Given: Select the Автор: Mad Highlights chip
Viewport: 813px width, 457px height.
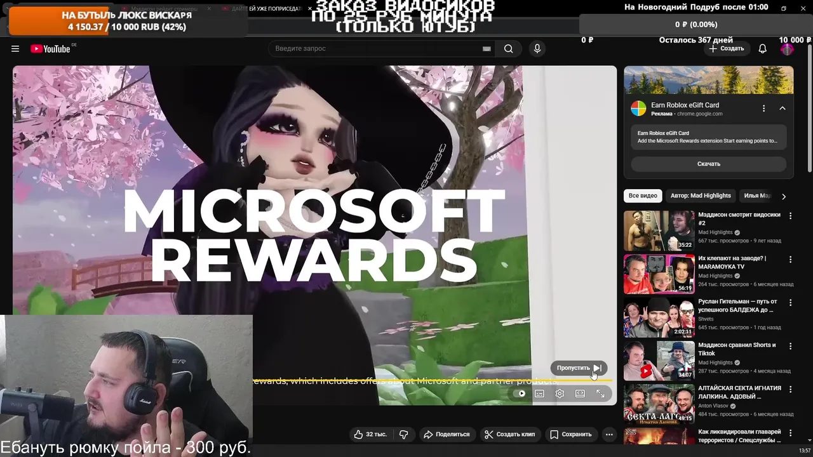Looking at the screenshot, I should point(701,195).
